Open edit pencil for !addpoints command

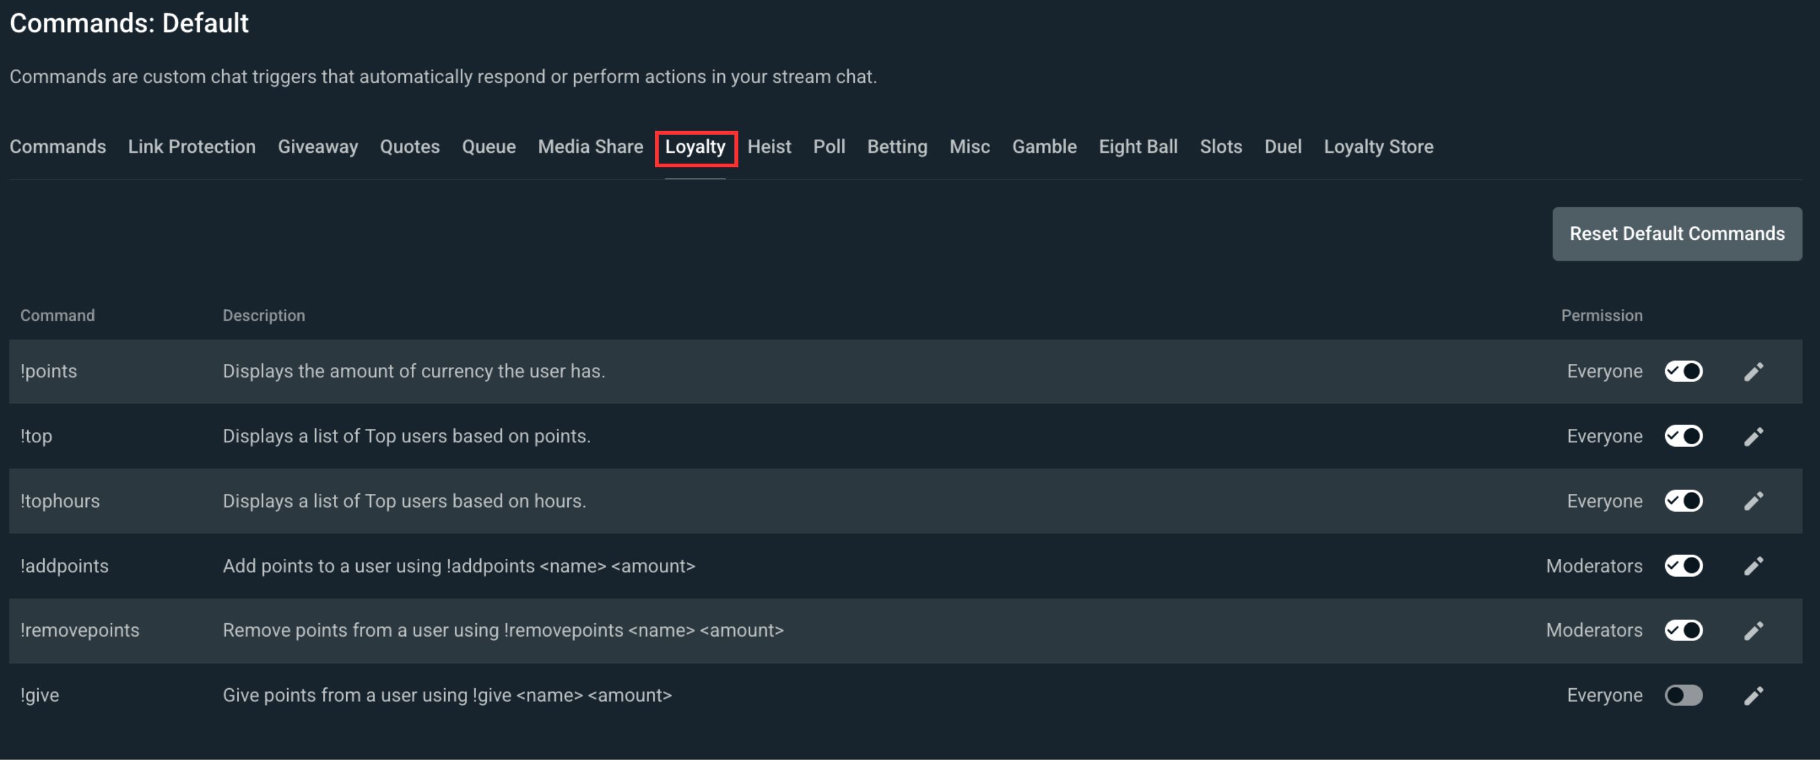[1754, 566]
